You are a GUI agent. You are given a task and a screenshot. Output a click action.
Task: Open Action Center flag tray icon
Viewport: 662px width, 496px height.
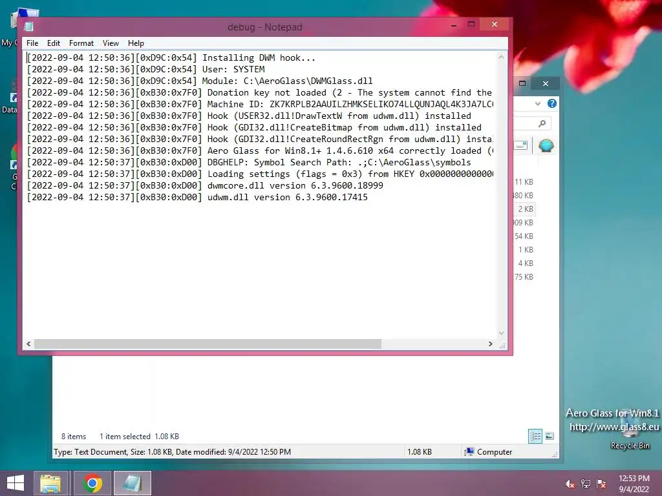(x=601, y=484)
